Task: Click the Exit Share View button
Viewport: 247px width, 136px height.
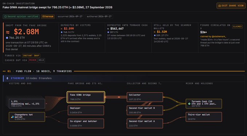Action: pos(231,6)
